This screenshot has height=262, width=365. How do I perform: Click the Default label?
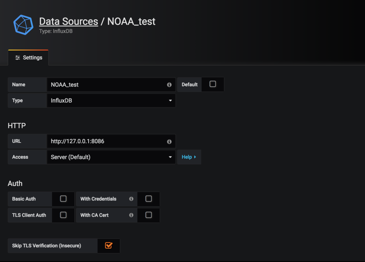click(190, 85)
